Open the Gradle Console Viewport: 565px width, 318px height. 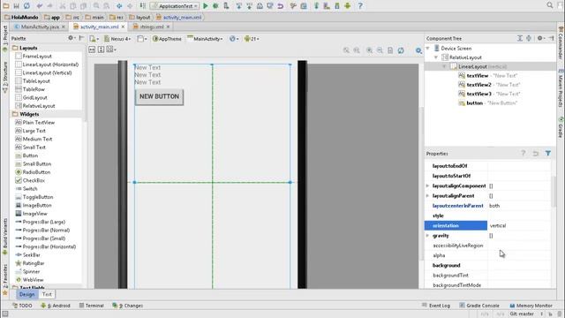point(479,306)
